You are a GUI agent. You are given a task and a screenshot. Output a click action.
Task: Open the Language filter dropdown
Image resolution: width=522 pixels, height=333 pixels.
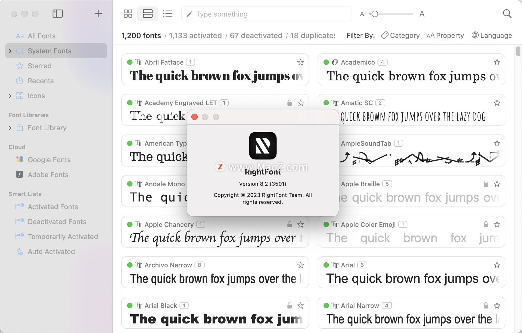[492, 35]
